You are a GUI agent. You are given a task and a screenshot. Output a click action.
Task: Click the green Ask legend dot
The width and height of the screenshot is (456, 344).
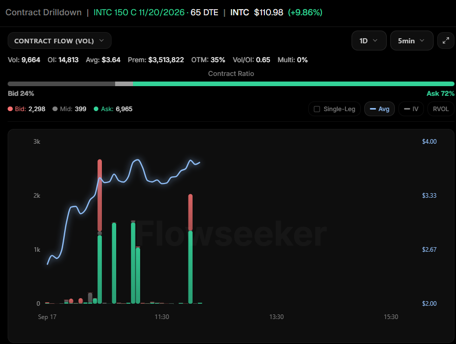[x=96, y=109]
